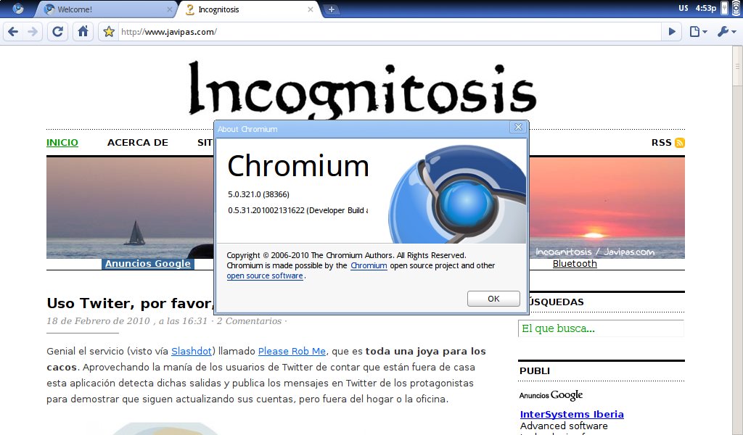
Task: Click the Chromium OS logo in the tab strip
Action: click(x=18, y=9)
